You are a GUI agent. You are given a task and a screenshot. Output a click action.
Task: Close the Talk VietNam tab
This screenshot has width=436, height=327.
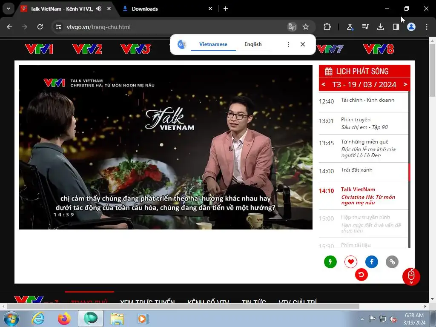point(109,9)
